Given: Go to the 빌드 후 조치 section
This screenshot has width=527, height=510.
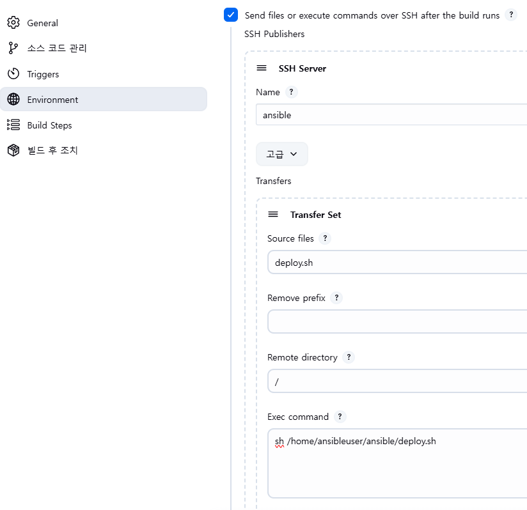Looking at the screenshot, I should pyautogui.click(x=104, y=150).
